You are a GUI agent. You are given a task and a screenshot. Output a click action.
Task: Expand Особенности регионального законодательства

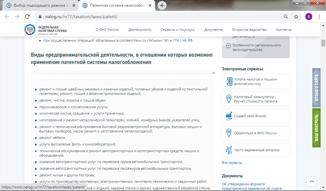(x=228, y=46)
